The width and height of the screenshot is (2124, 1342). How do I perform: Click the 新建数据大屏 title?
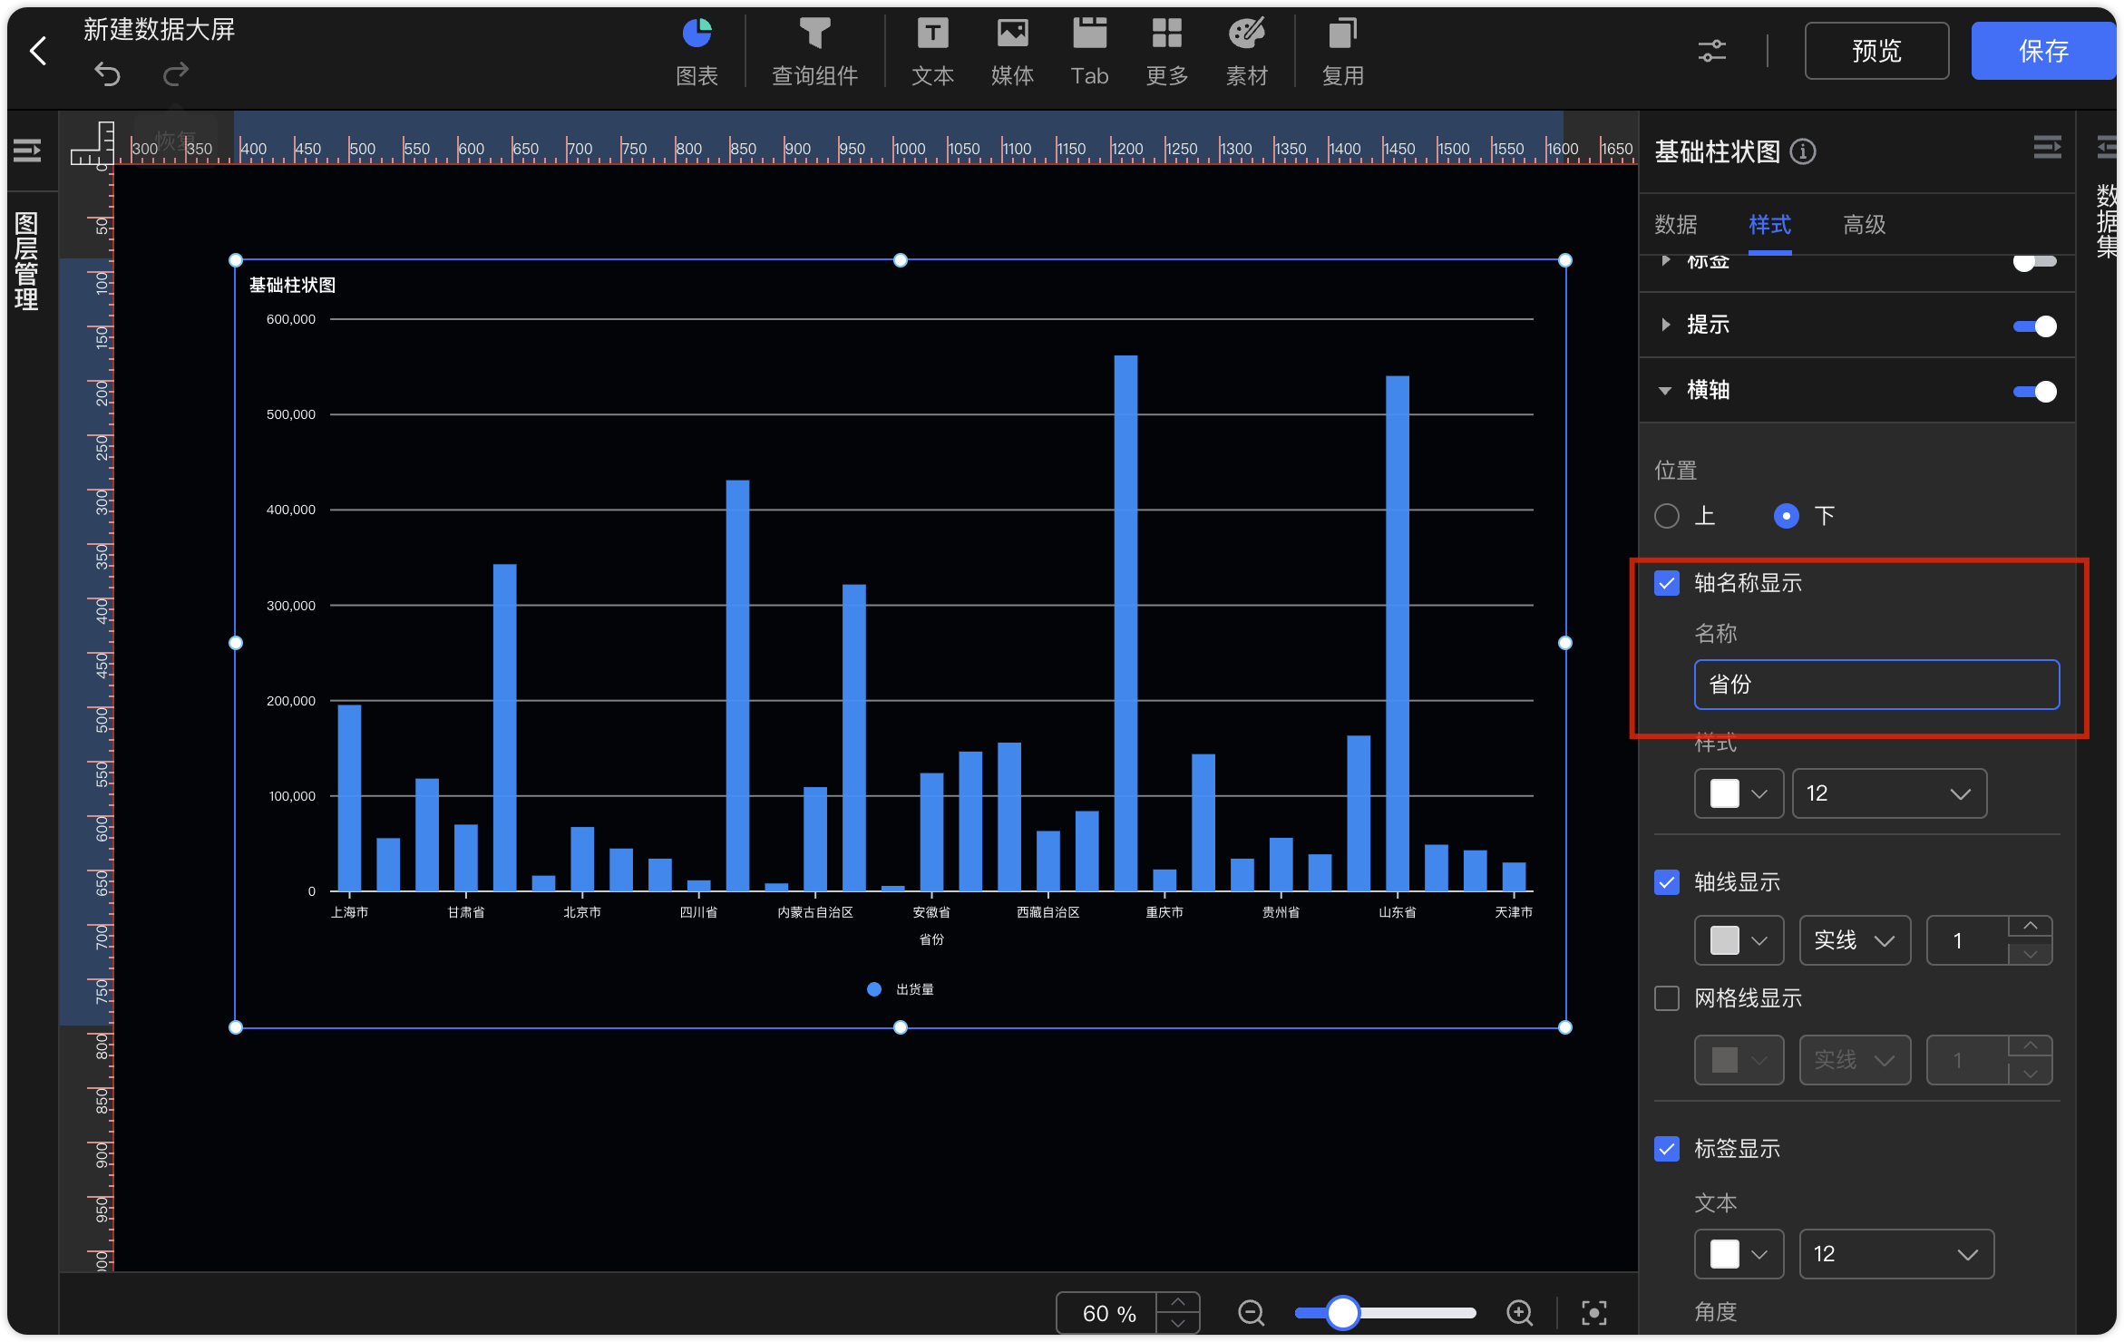(159, 30)
